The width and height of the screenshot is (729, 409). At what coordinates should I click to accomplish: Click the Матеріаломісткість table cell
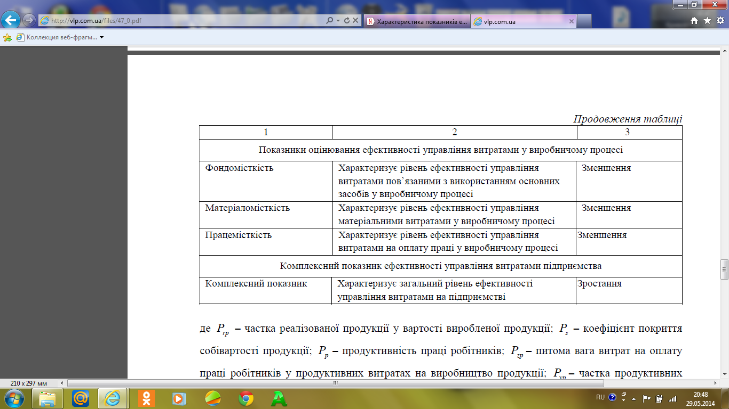(x=266, y=215)
